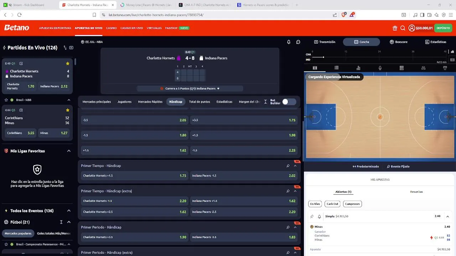This screenshot has width=456, height=256.
Task: Click the collapse sidebar icon beside Partidos En Vivo
Action: [x=71, y=48]
